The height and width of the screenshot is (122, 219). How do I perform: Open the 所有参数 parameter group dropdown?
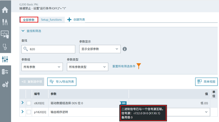pyautogui.click(x=42, y=67)
